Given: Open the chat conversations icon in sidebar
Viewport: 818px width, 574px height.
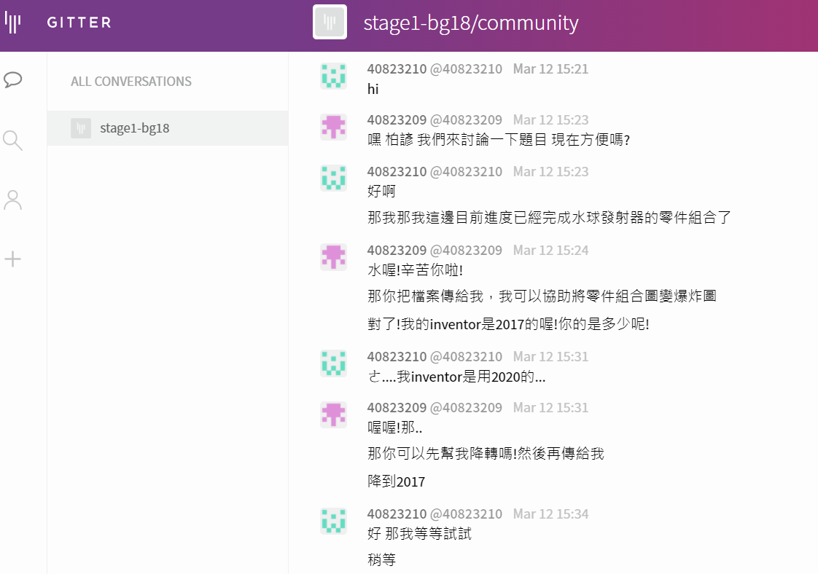Looking at the screenshot, I should tap(12, 80).
